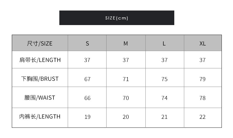This screenshot has height=138, width=233.
Task: Click the waist value 74 for size L
Action: [x=164, y=98]
